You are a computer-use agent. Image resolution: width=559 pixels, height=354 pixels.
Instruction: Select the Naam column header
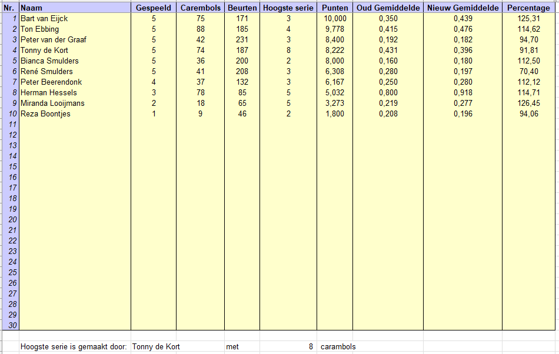75,8
